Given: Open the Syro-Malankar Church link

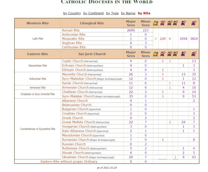Looking at the screenshot, I should pos(79,79).
